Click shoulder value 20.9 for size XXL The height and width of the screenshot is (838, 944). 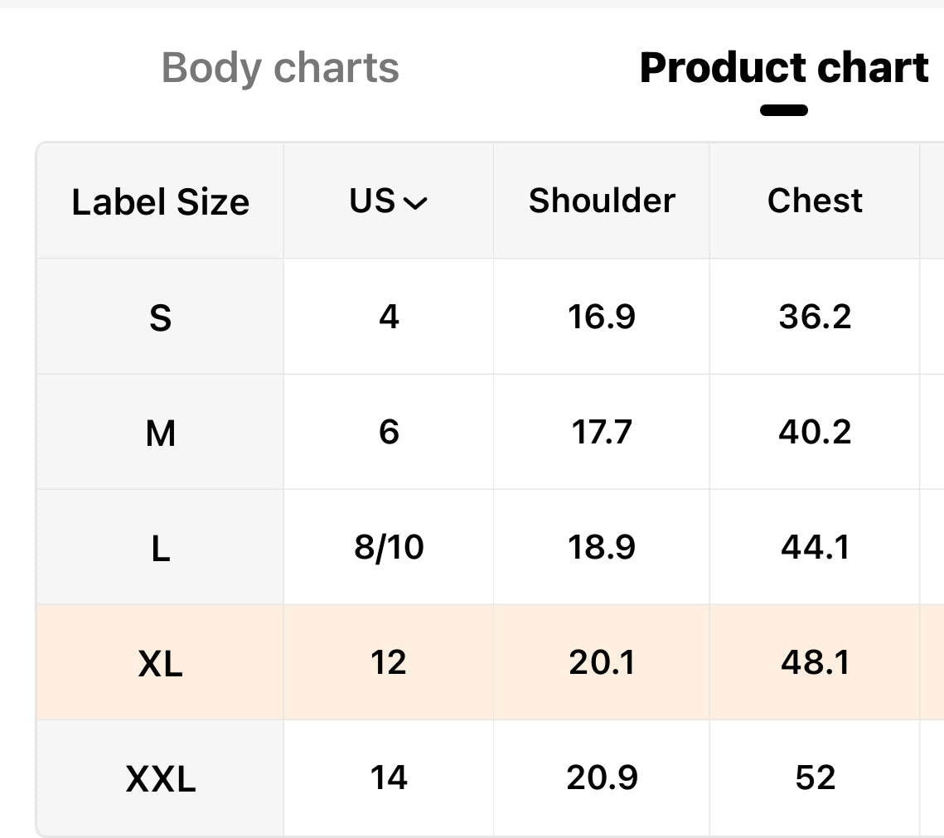coord(602,778)
